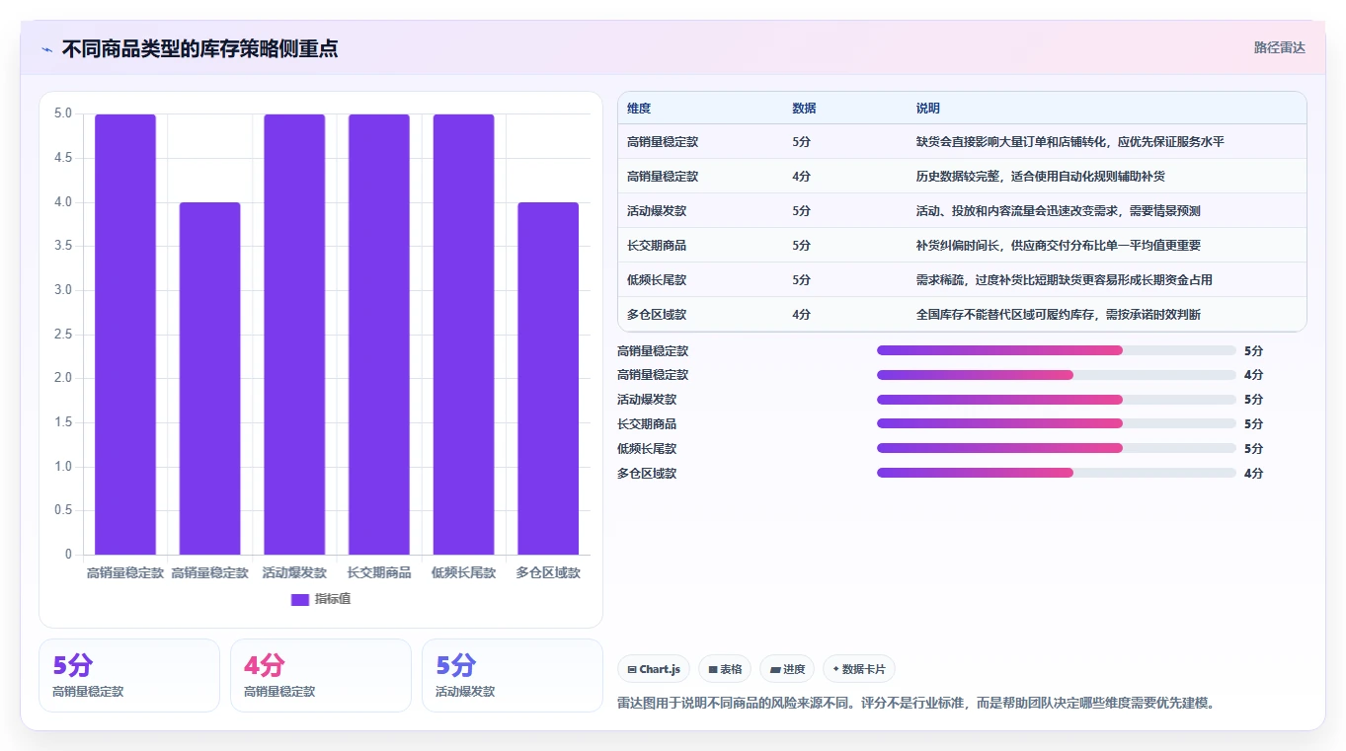
Task: Click the 长交期商品 progress bar
Action: pos(1057,423)
